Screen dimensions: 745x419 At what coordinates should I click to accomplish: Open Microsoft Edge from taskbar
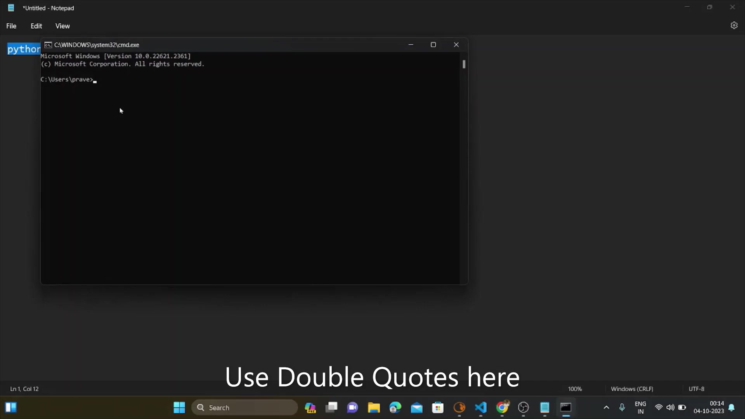coord(395,407)
